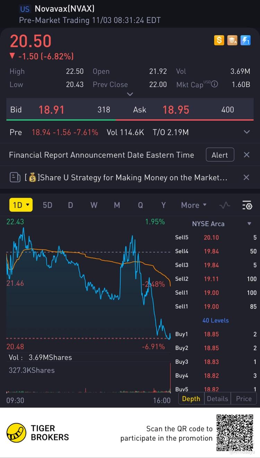Expand the Pre market row chevron
Viewport: 260px width, 458px height.
coord(247,132)
